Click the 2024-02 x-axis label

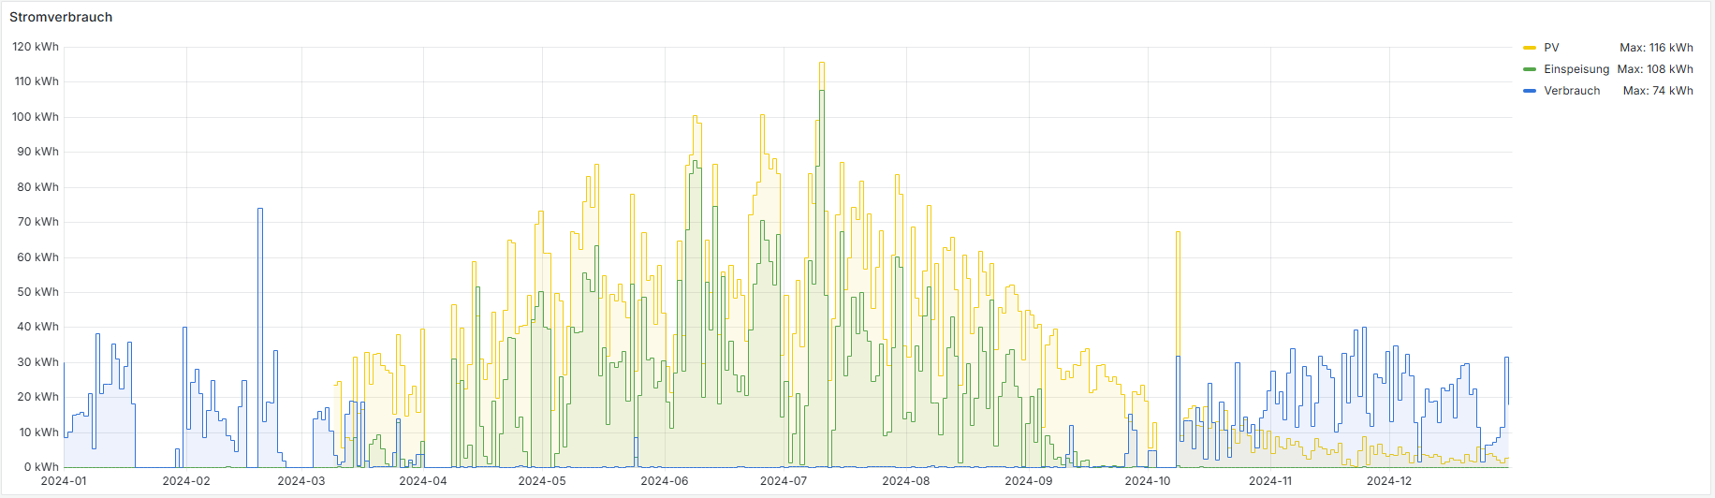pos(186,481)
